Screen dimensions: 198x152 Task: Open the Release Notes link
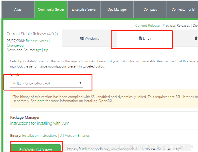37,41
